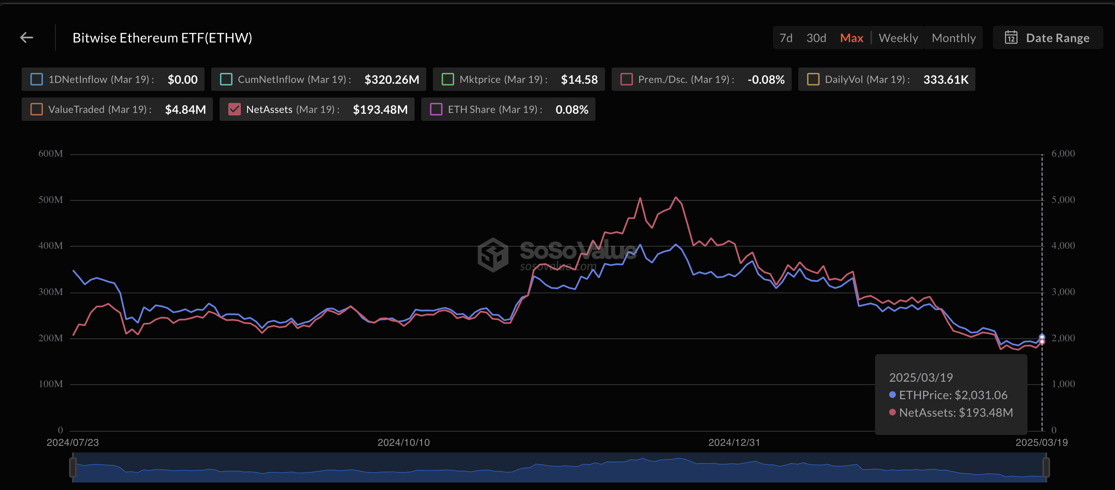Click the Date Range calendar icon
Viewport: 1115px width, 490px height.
click(x=1010, y=37)
